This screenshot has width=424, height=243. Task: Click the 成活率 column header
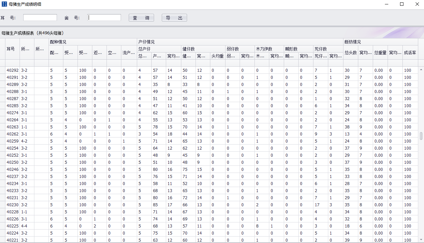[x=410, y=53]
